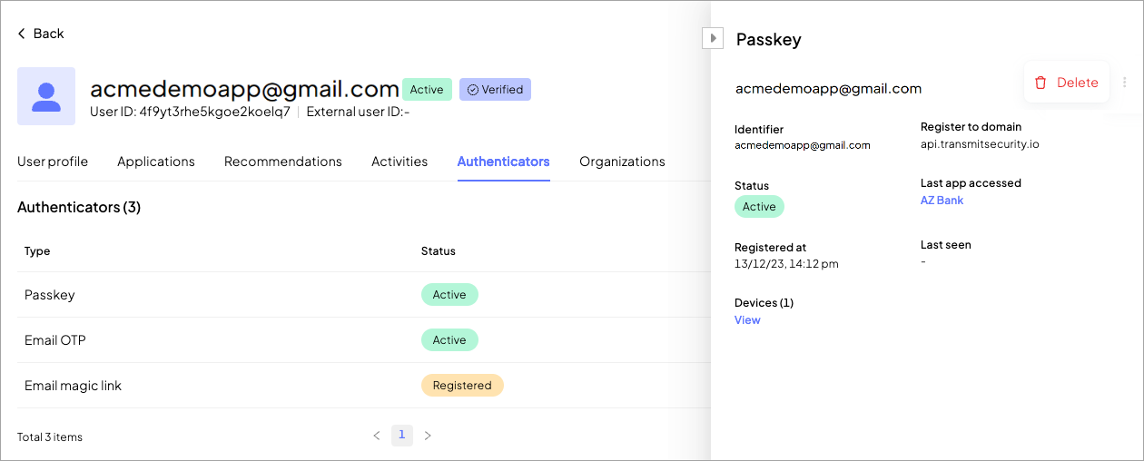1144x461 pixels.
Task: Click the External user ID text
Action: [359, 113]
